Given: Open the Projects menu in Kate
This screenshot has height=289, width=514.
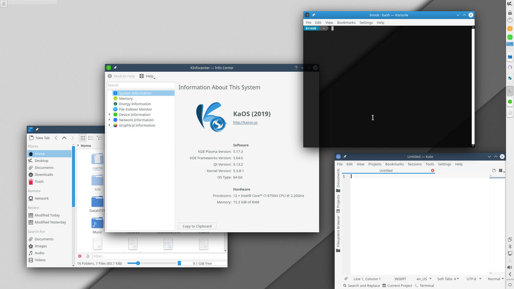Looking at the screenshot, I should click(375, 164).
